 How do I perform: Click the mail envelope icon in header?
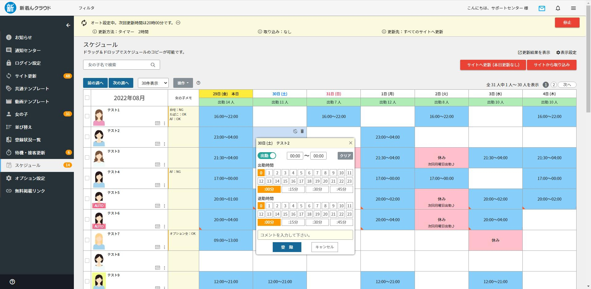(542, 8)
